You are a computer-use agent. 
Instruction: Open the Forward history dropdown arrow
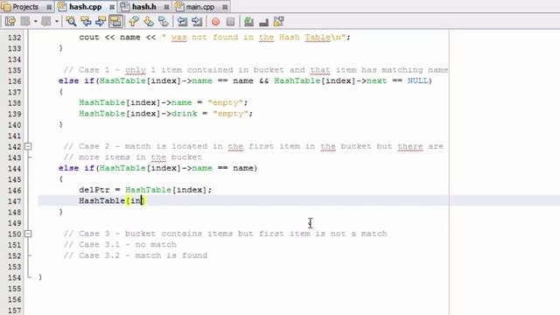pos(56,21)
